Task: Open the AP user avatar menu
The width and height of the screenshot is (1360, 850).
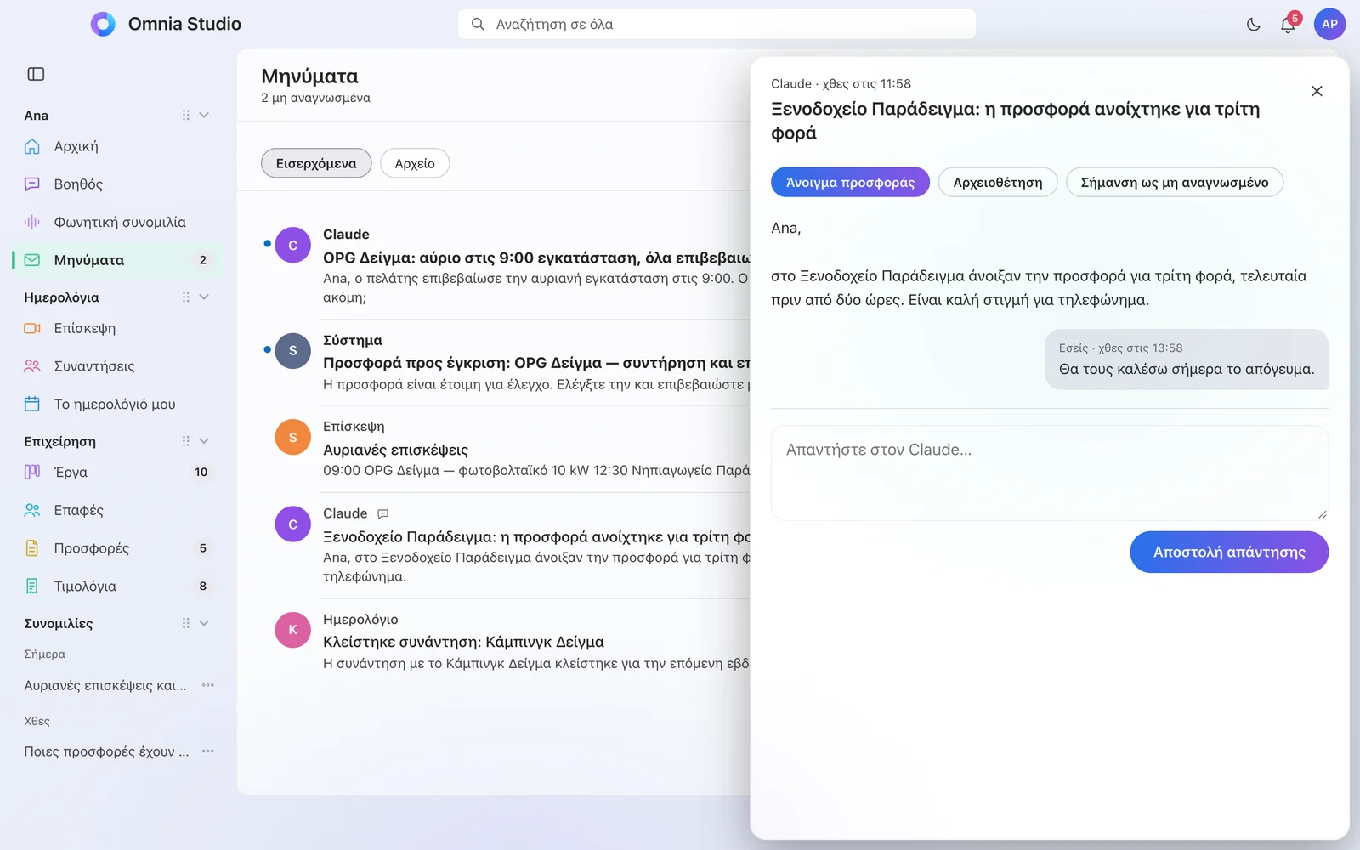Action: click(x=1329, y=24)
